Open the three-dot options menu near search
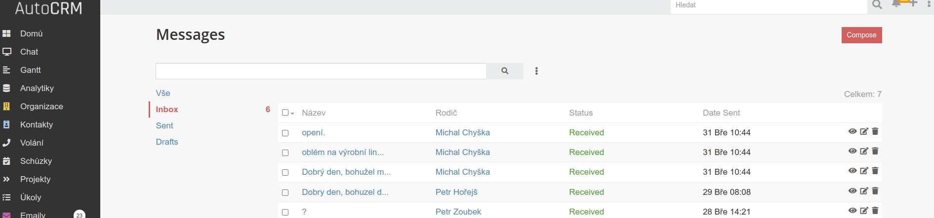The width and height of the screenshot is (934, 218). [x=536, y=71]
